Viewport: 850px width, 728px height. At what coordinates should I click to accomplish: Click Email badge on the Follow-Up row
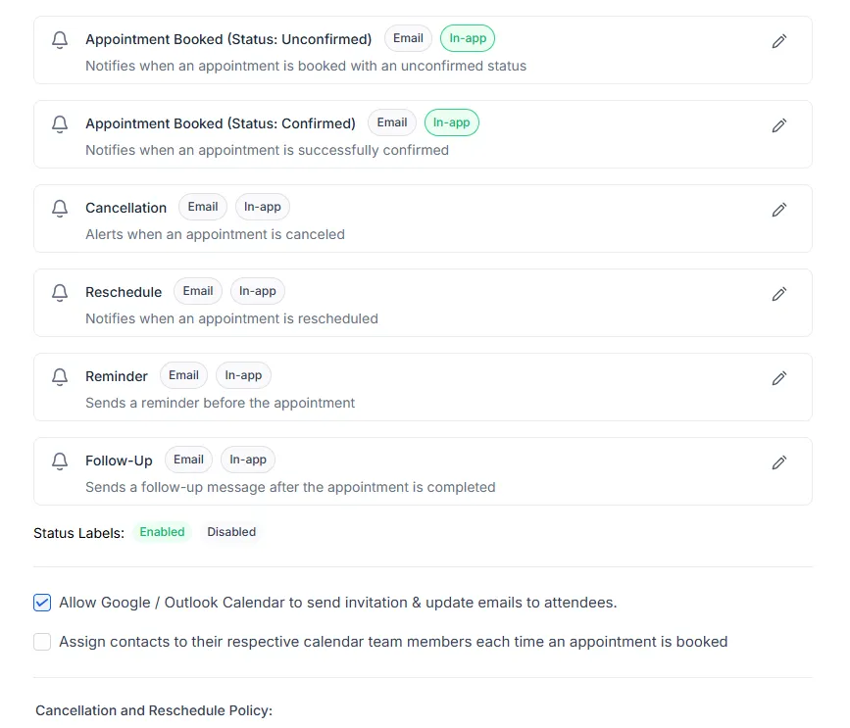point(188,460)
